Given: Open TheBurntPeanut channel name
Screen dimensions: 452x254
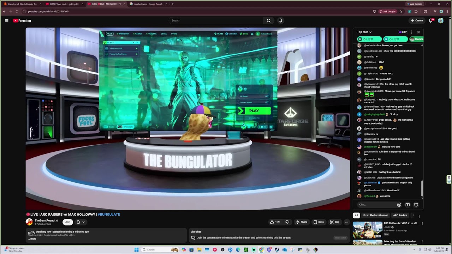Looking at the screenshot, I should tap(45, 220).
